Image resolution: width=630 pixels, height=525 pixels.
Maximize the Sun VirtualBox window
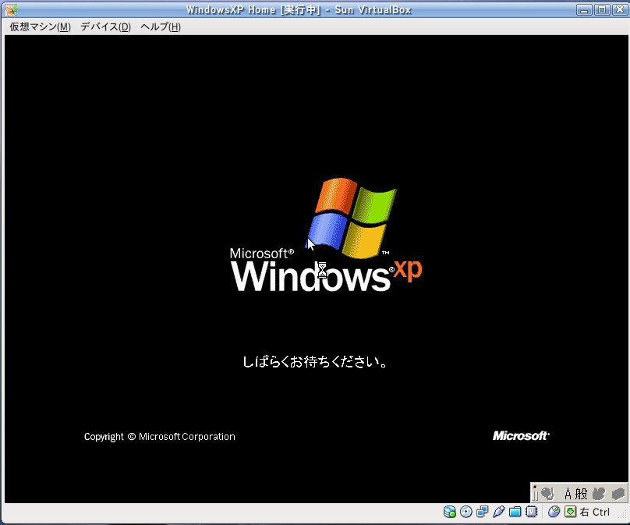click(601, 10)
